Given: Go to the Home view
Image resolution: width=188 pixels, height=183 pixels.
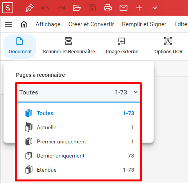Looking at the screenshot, I should tap(24, 24).
